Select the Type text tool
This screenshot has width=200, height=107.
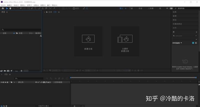coord(35,8)
